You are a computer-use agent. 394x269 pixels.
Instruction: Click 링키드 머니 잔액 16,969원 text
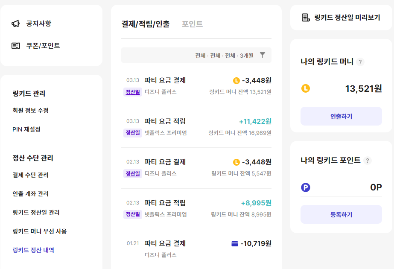(x=240, y=133)
